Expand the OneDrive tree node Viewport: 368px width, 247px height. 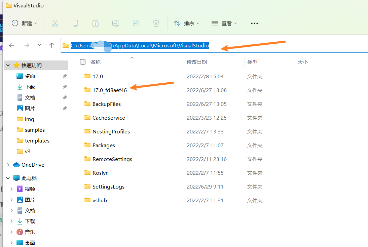click(x=8, y=165)
